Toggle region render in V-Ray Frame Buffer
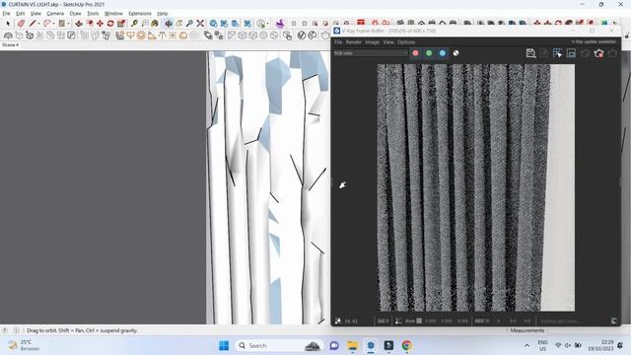 click(x=557, y=53)
